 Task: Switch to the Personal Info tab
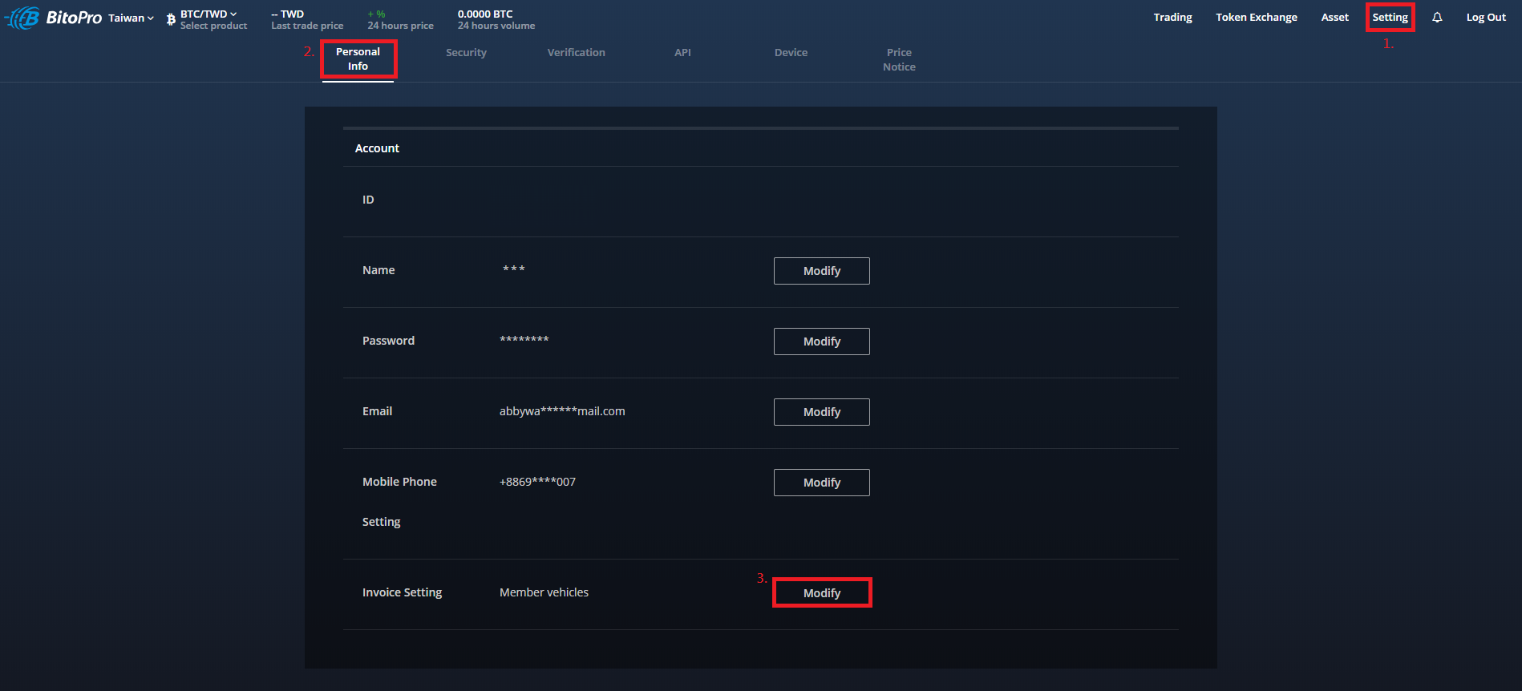coord(358,59)
